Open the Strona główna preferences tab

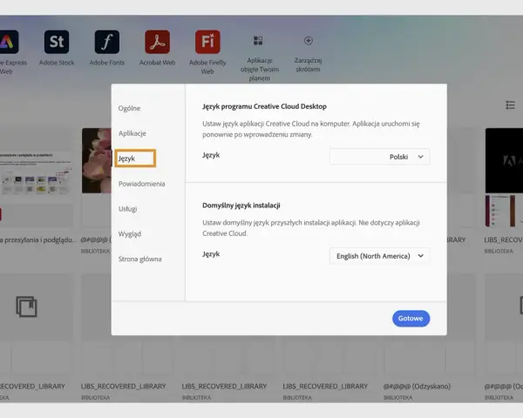click(x=140, y=259)
